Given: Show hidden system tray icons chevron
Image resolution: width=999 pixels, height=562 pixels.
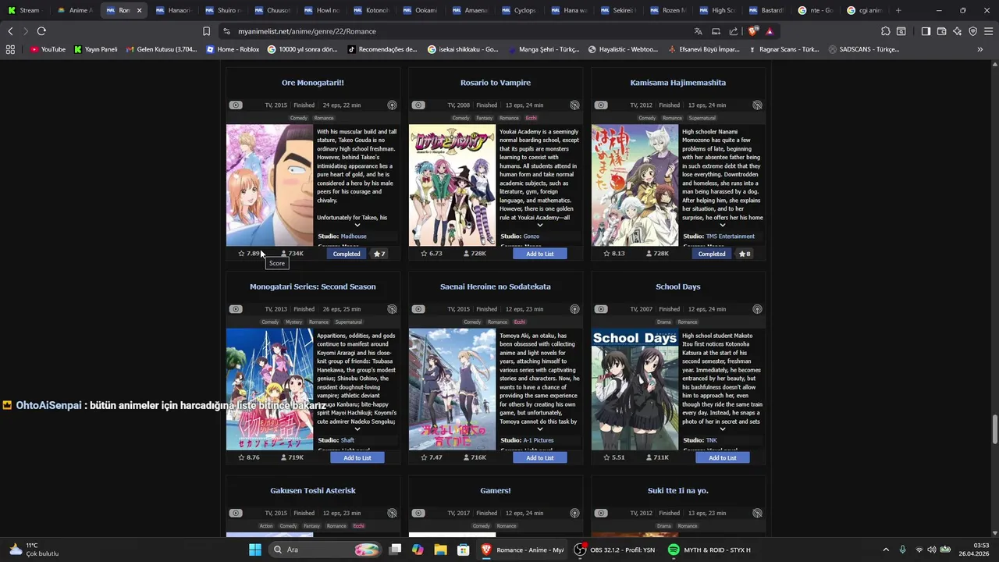Looking at the screenshot, I should [885, 550].
